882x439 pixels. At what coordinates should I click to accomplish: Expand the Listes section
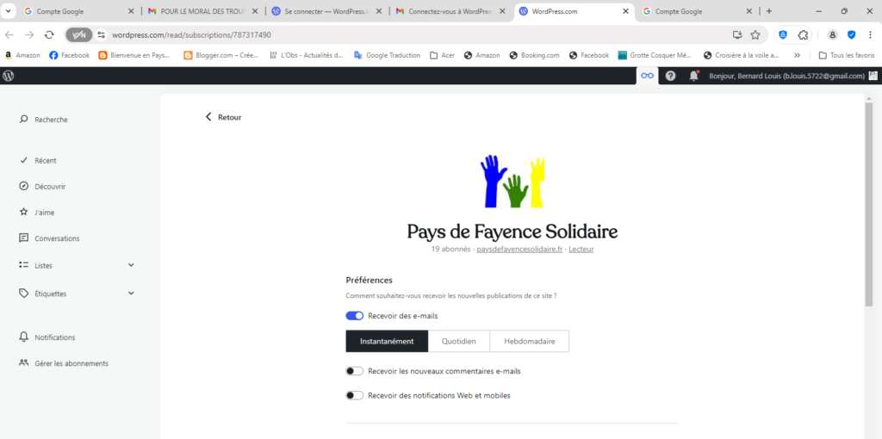(x=131, y=266)
